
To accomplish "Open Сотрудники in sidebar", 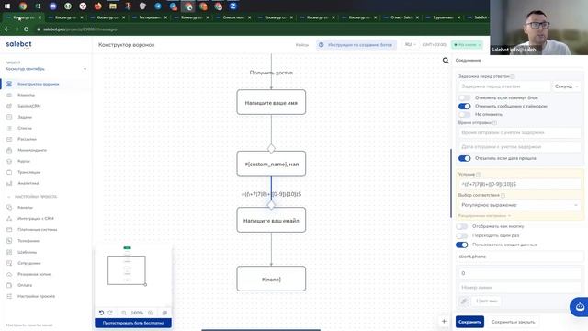I will (28, 263).
